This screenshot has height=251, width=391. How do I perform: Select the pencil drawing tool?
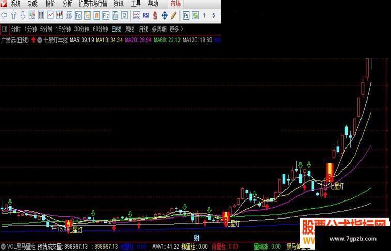point(174,15)
